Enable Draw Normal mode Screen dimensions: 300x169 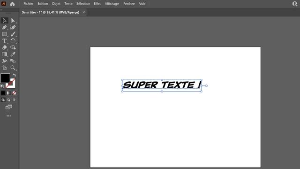pos(3,100)
